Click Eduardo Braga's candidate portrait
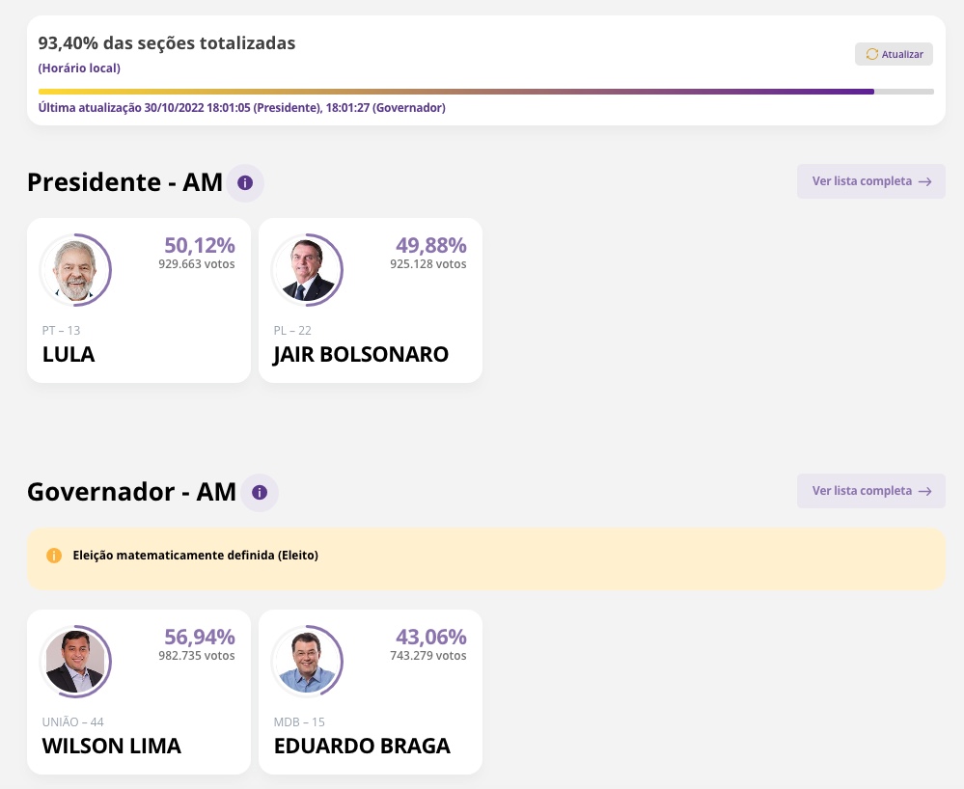The height and width of the screenshot is (789, 964). point(307,661)
